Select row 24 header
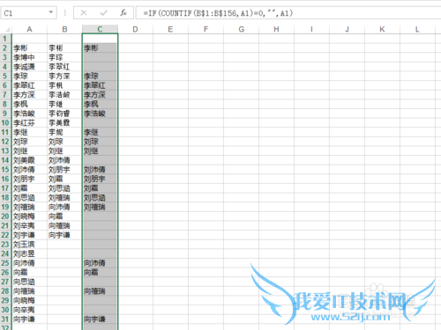Image resolution: width=441 pixels, height=330 pixels. (5, 253)
